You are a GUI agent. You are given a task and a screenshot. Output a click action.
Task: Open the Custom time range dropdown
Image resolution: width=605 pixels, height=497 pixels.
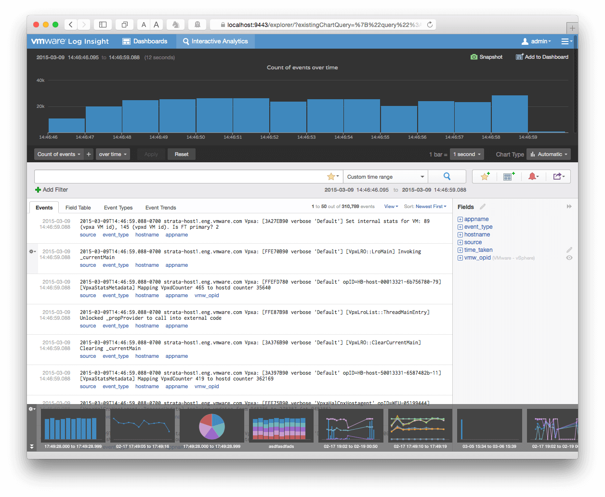[385, 177]
